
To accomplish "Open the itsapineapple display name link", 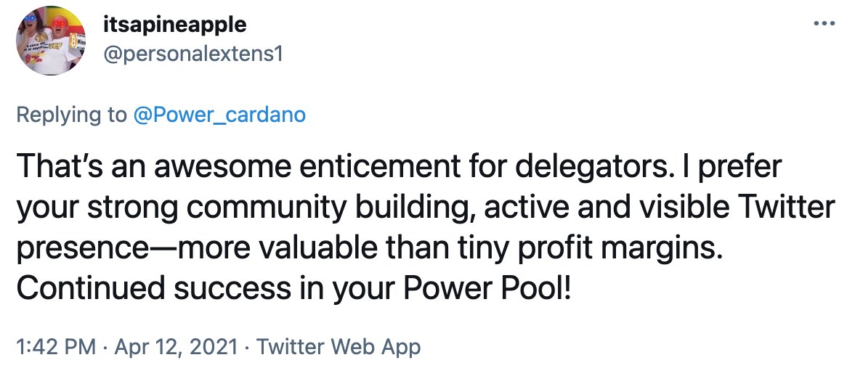I will click(174, 25).
